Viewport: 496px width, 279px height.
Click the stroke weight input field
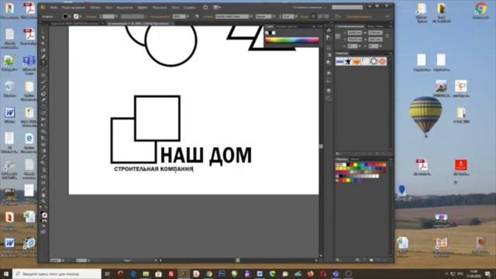pyautogui.click(x=108, y=16)
